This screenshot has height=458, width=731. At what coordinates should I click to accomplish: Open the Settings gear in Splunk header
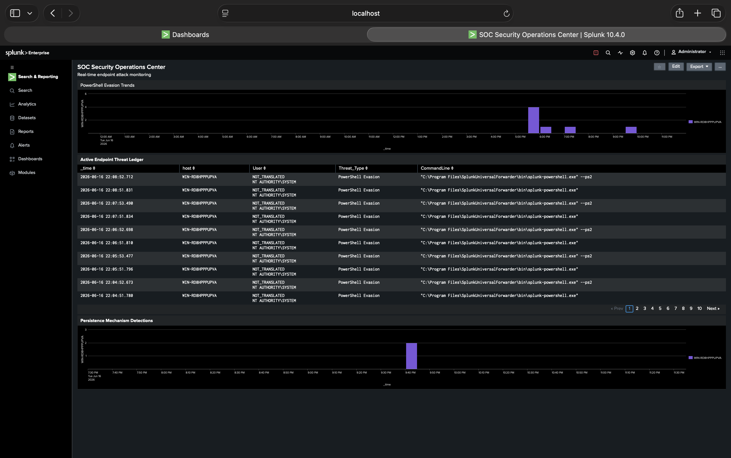tap(632, 53)
